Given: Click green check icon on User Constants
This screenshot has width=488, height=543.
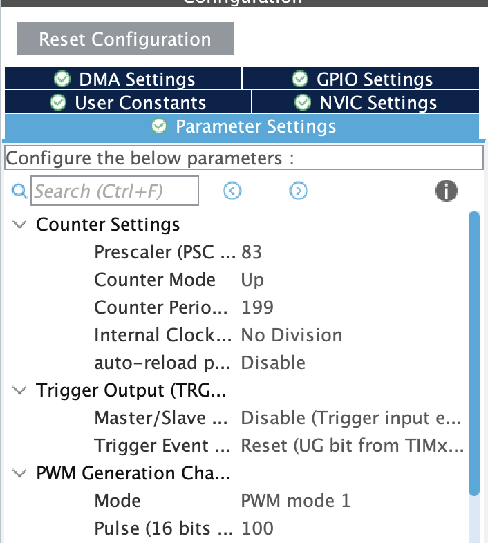Looking at the screenshot, I should click(x=59, y=103).
